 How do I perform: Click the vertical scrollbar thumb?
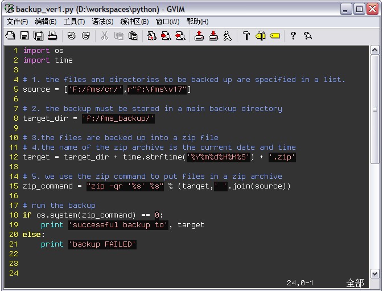point(374,109)
